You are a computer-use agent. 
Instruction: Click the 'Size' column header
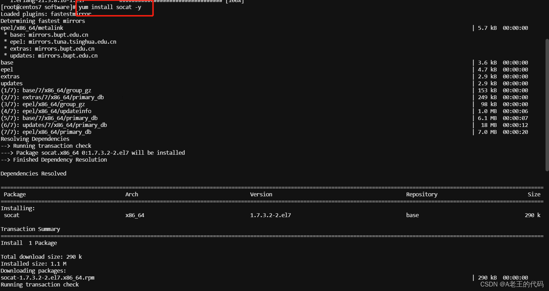pos(534,194)
